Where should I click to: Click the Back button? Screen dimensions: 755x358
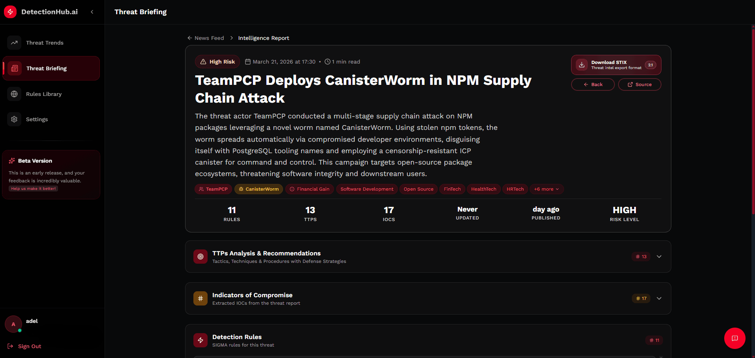tap(592, 84)
